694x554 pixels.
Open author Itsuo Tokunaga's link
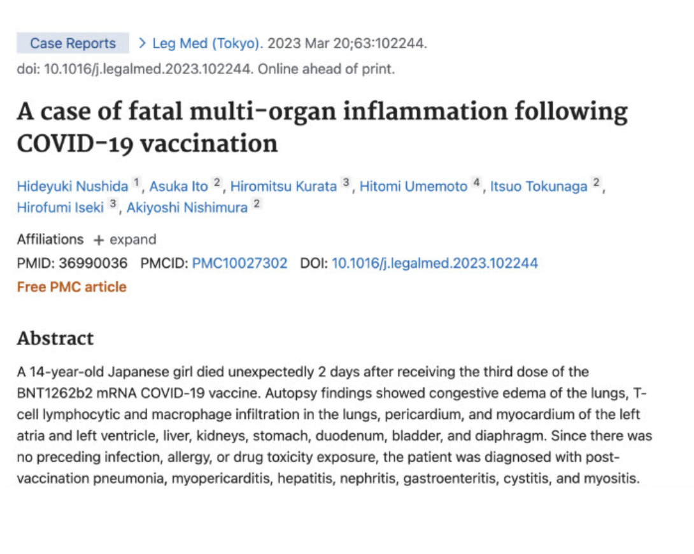point(539,187)
